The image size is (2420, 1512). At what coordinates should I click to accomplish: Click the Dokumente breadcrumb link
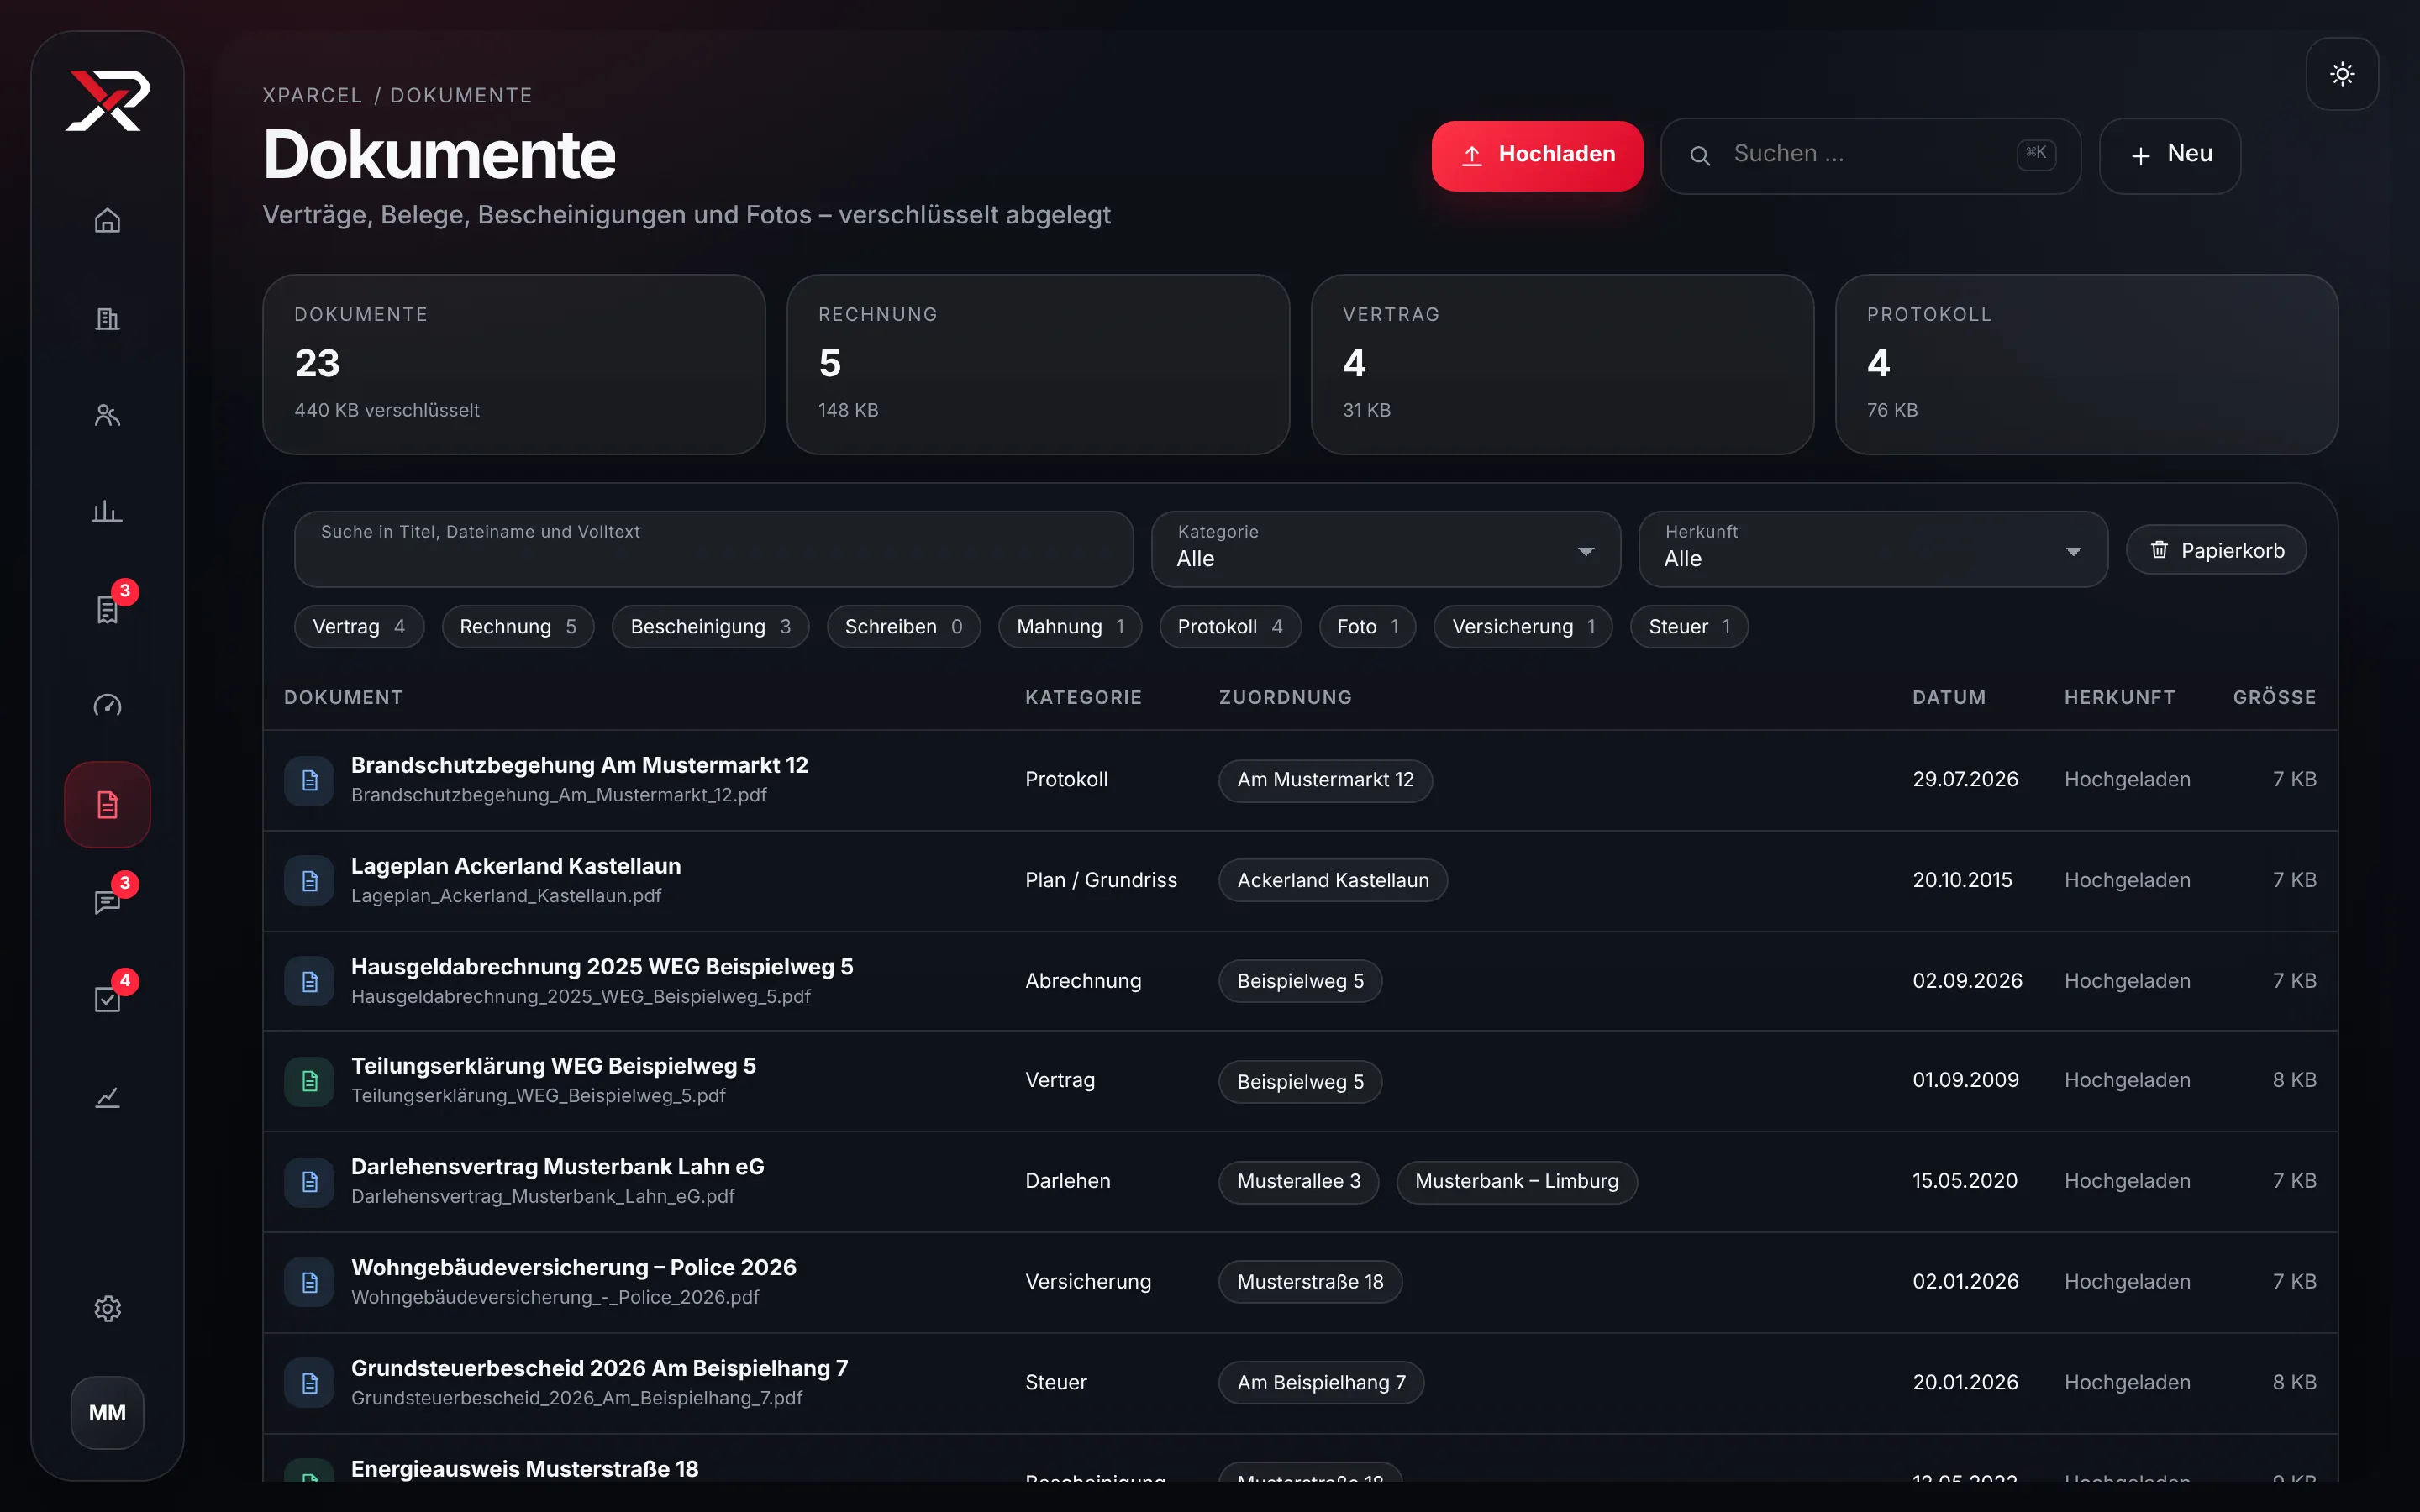(461, 95)
